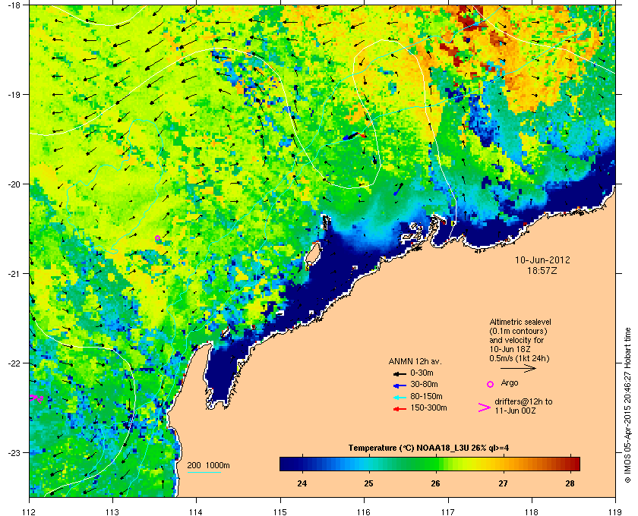This screenshot has width=638, height=516.
Task: Click the longitude axis label 115
Action: pyautogui.click(x=280, y=512)
